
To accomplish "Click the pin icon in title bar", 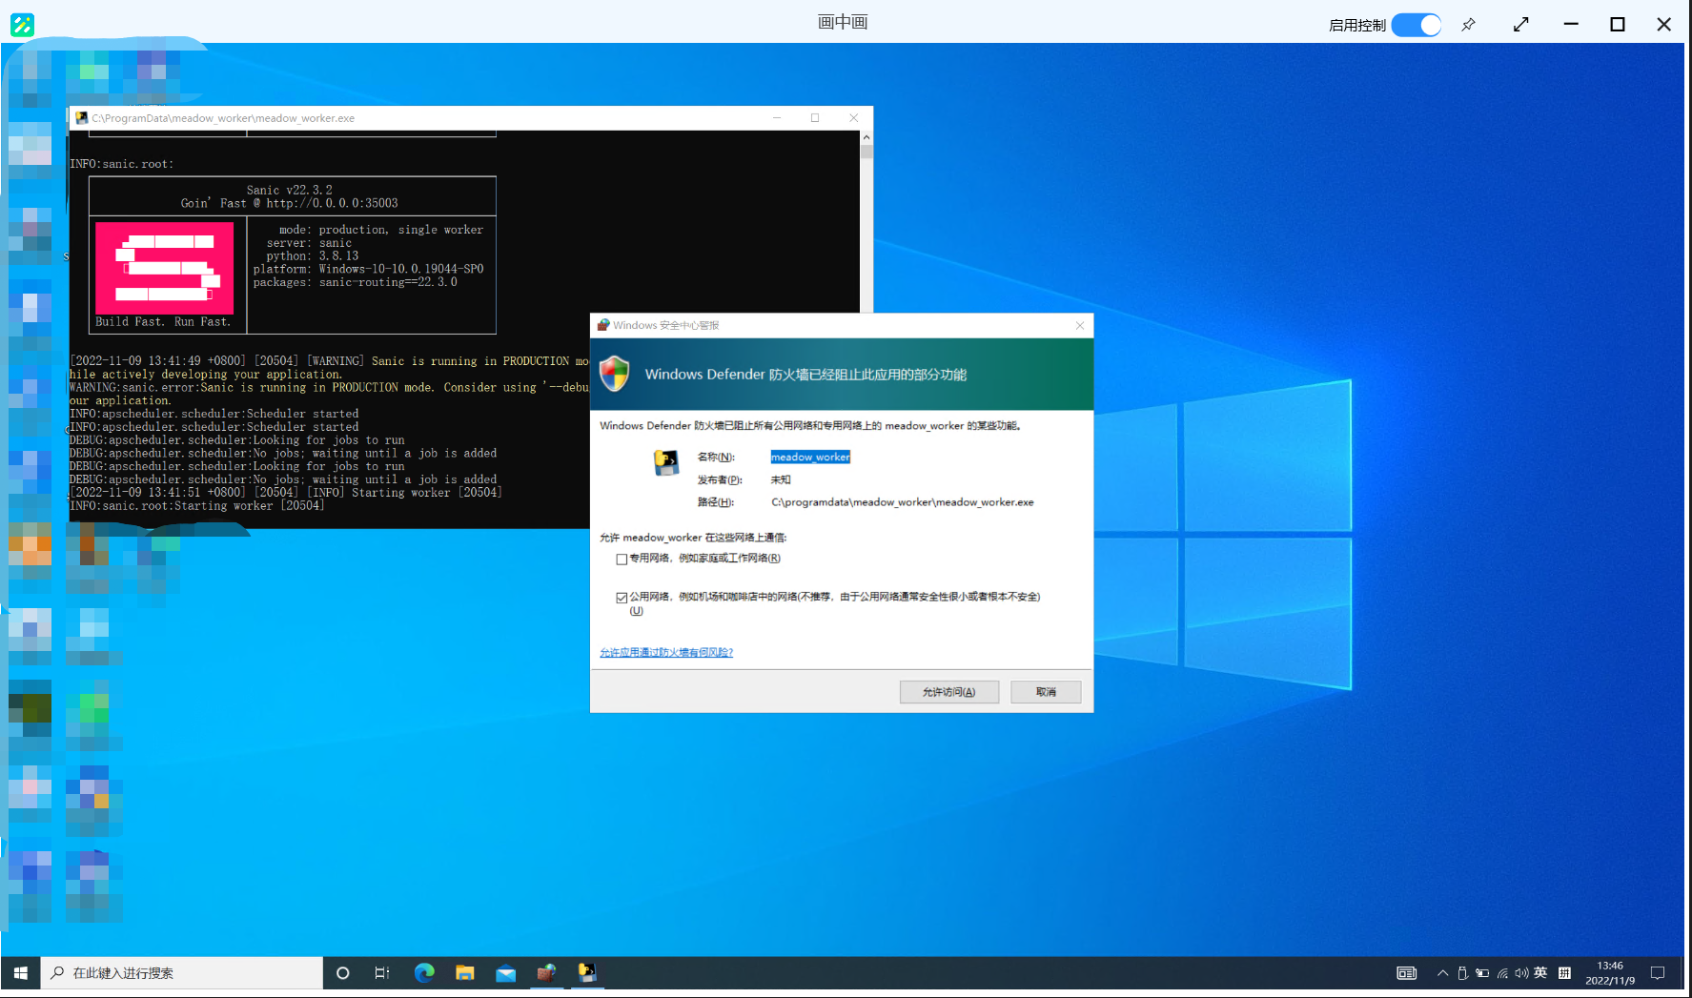I will (x=1469, y=25).
